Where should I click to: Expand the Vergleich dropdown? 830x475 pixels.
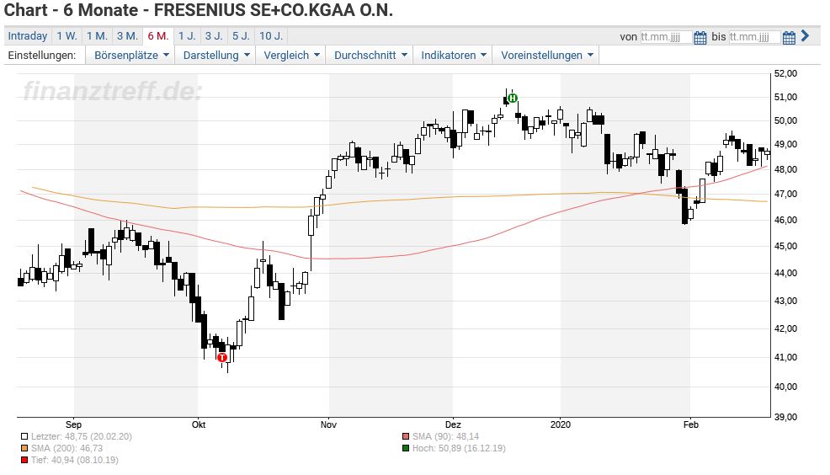(291, 55)
